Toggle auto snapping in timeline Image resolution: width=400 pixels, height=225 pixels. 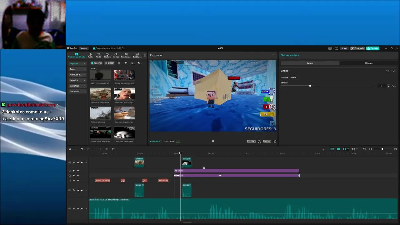pos(338,149)
